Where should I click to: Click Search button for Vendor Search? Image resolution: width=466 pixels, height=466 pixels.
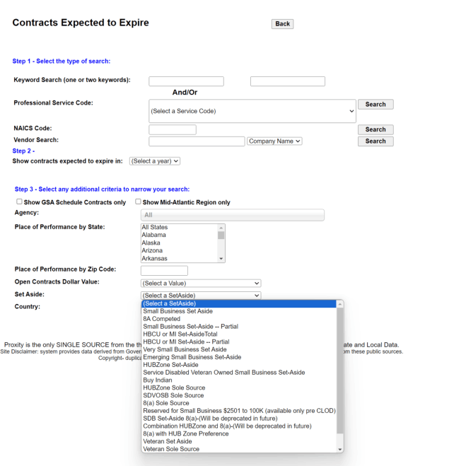click(375, 141)
